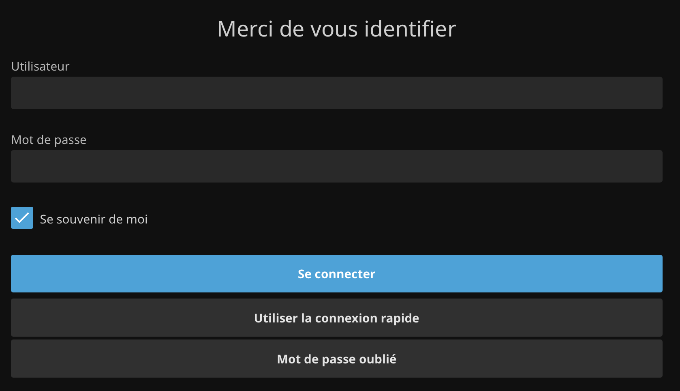680x391 pixels.
Task: Place cursor in the username box
Action: pyautogui.click(x=336, y=93)
